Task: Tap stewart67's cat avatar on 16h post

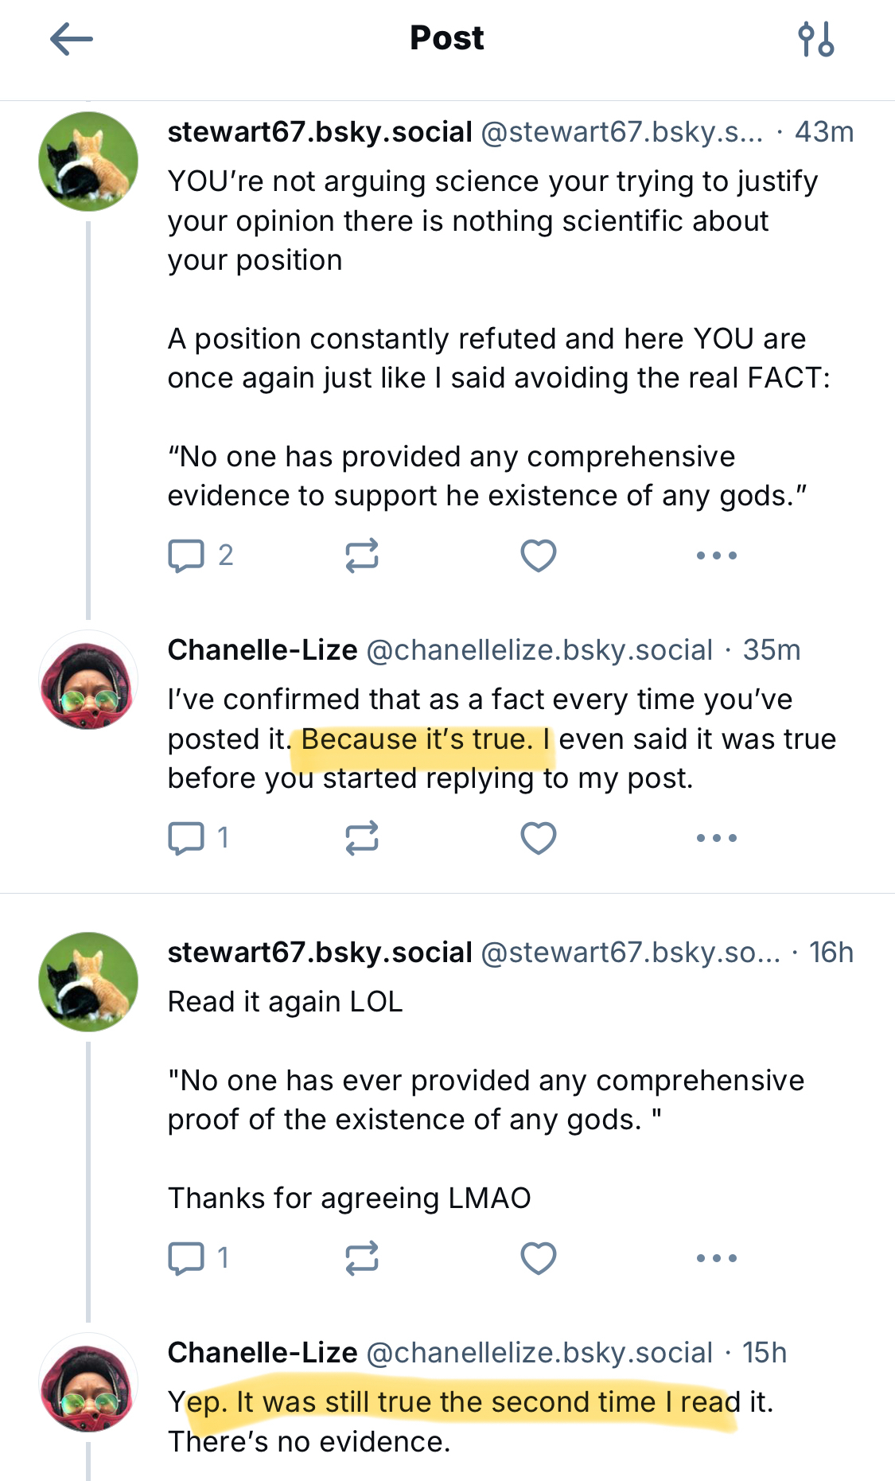Action: pos(88,982)
